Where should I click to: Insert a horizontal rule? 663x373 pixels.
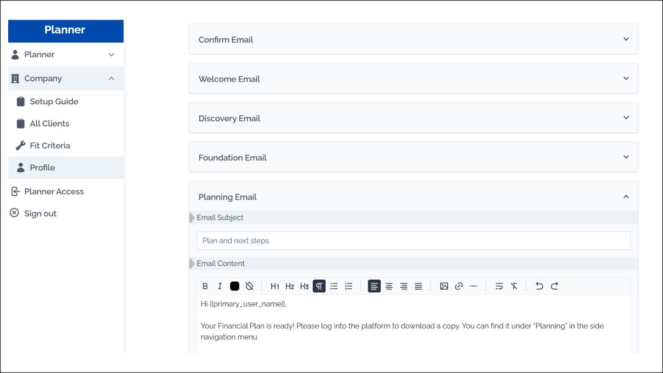(x=474, y=286)
